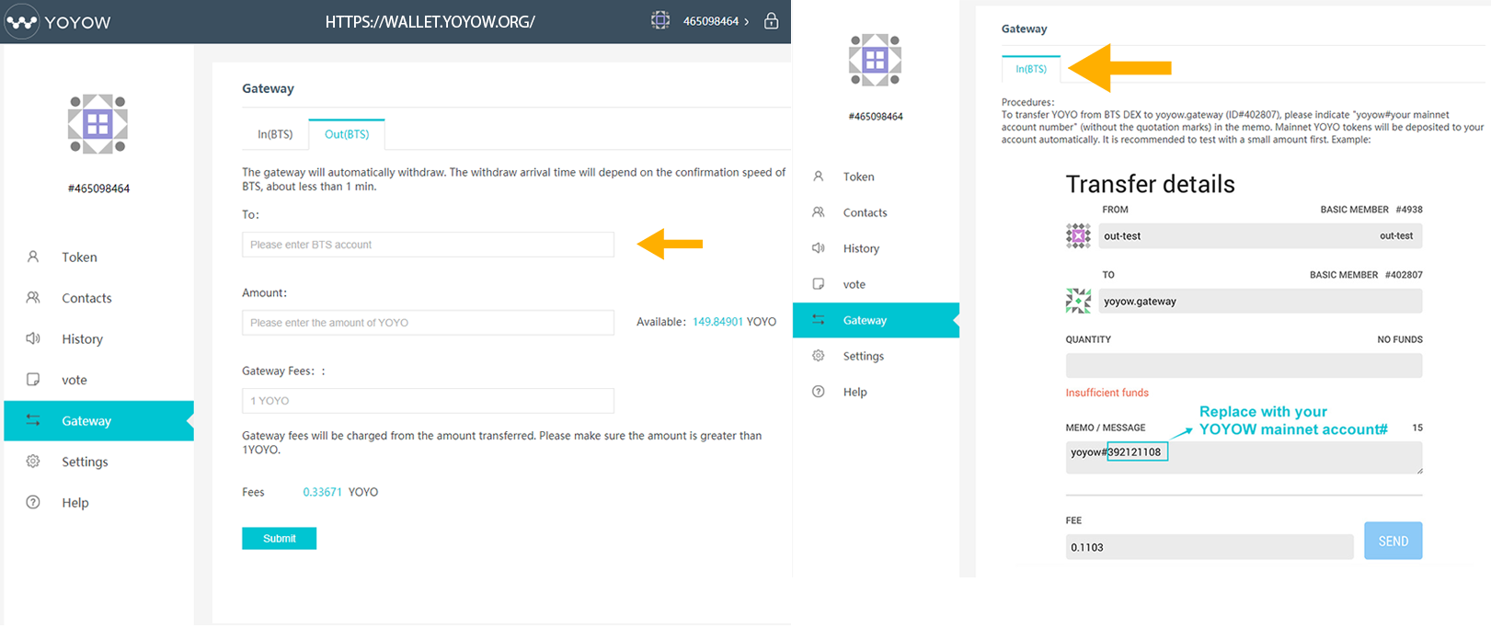Select the Out(BTS) tab

click(347, 134)
